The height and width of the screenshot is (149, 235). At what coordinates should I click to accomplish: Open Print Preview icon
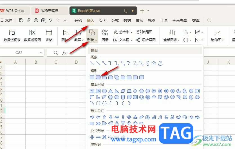pos(43,20)
